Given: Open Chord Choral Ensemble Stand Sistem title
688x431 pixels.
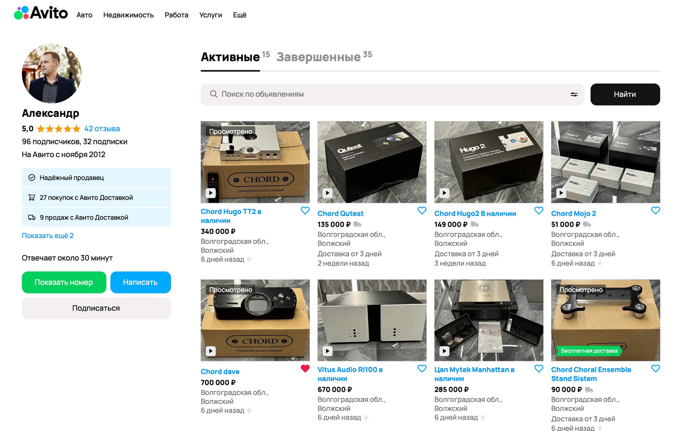Looking at the screenshot, I should pos(591,374).
